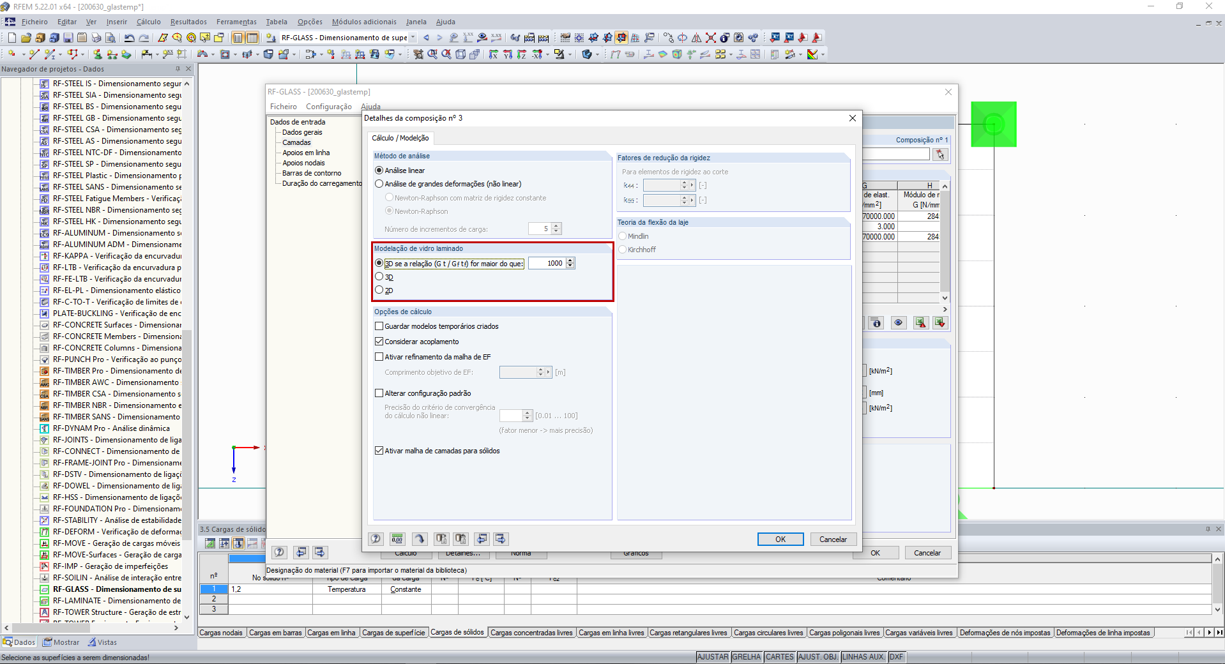Open the Ferramentas menu

tap(236, 22)
